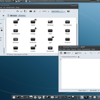The height and width of the screenshot is (100, 100).
Task: Open the Templates folder
Action: 50,49
